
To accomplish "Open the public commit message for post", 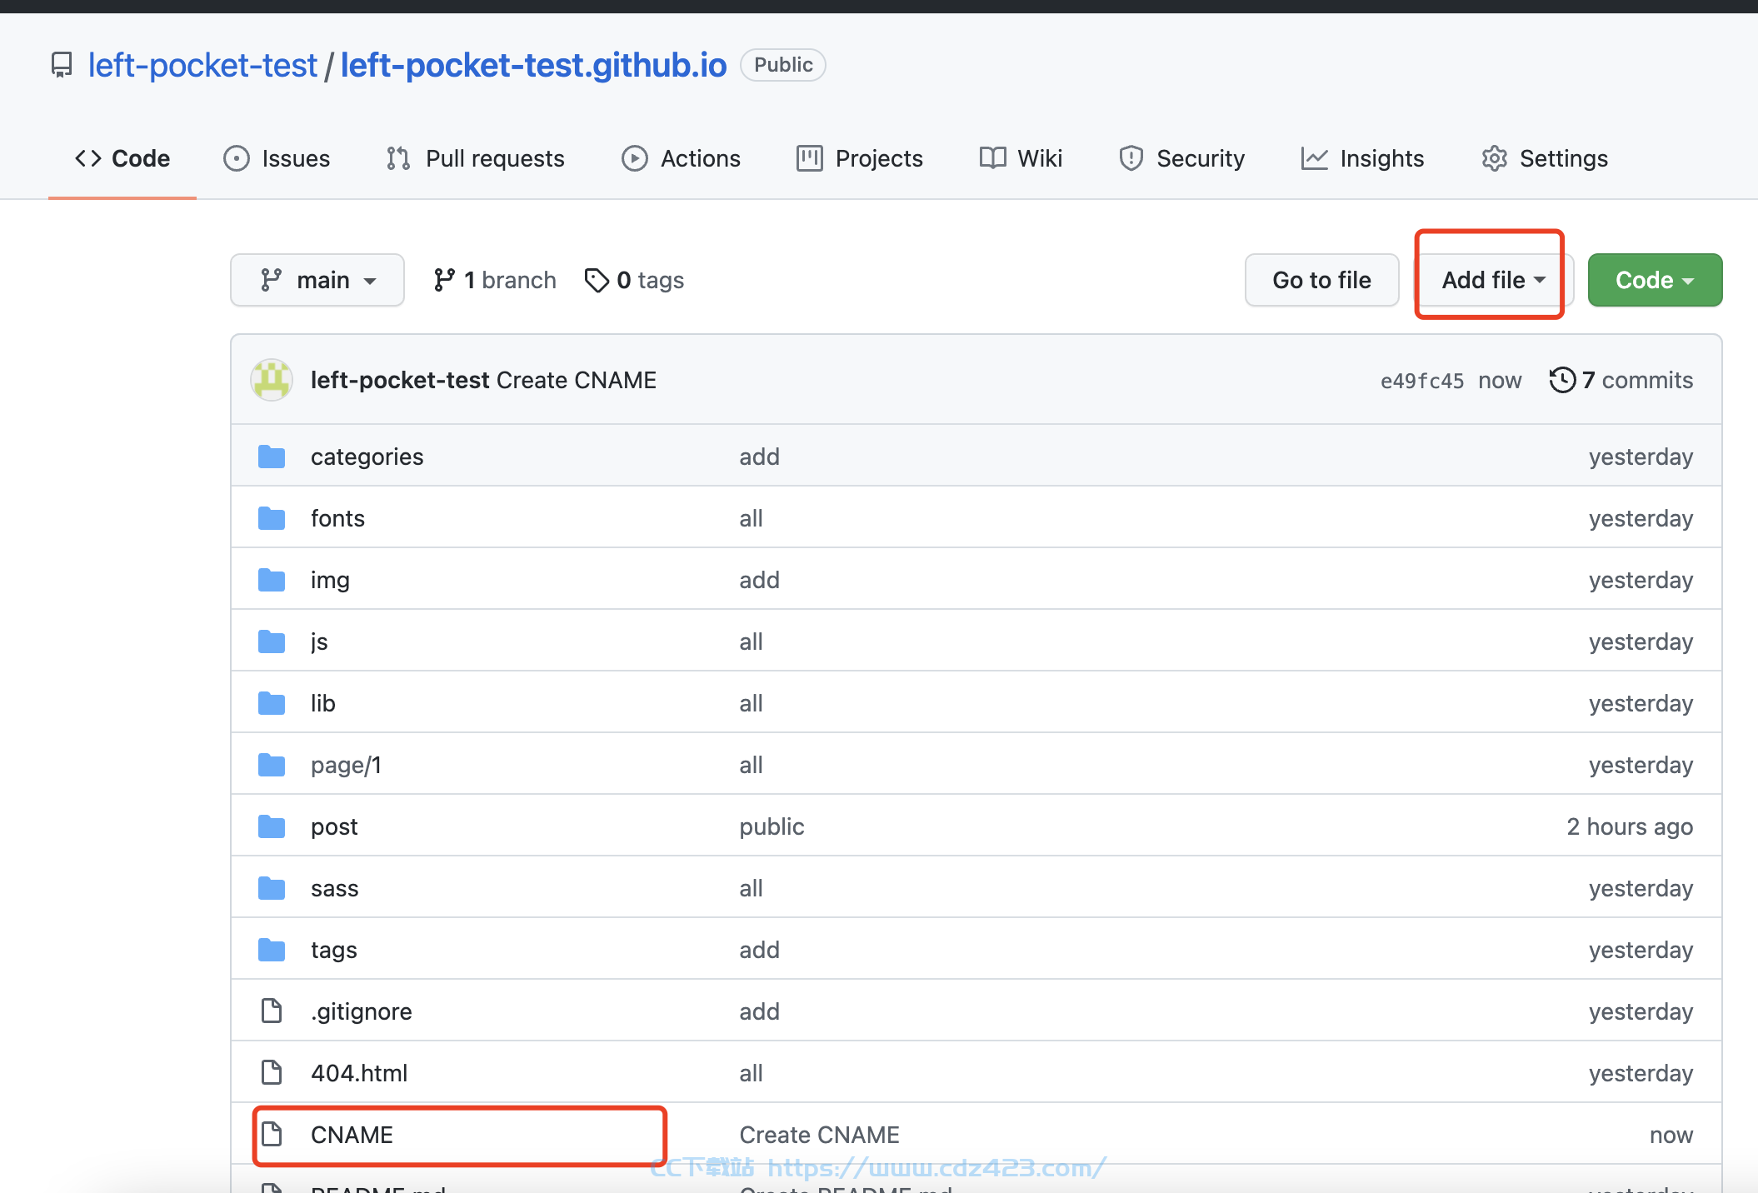I will tap(772, 826).
